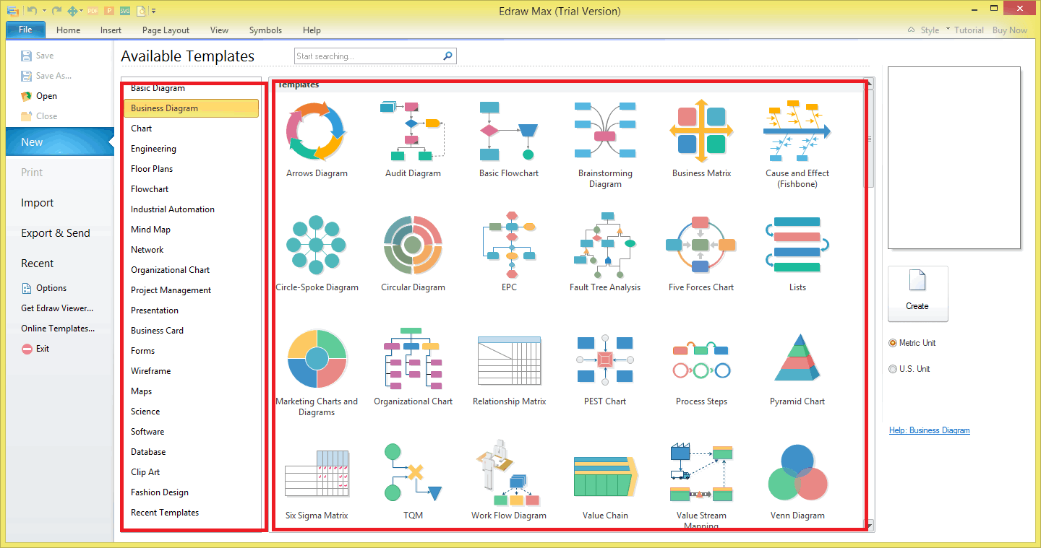Screen dimensions: 1041x548
Task: Choose the Circular Diagram template
Action: (x=413, y=253)
